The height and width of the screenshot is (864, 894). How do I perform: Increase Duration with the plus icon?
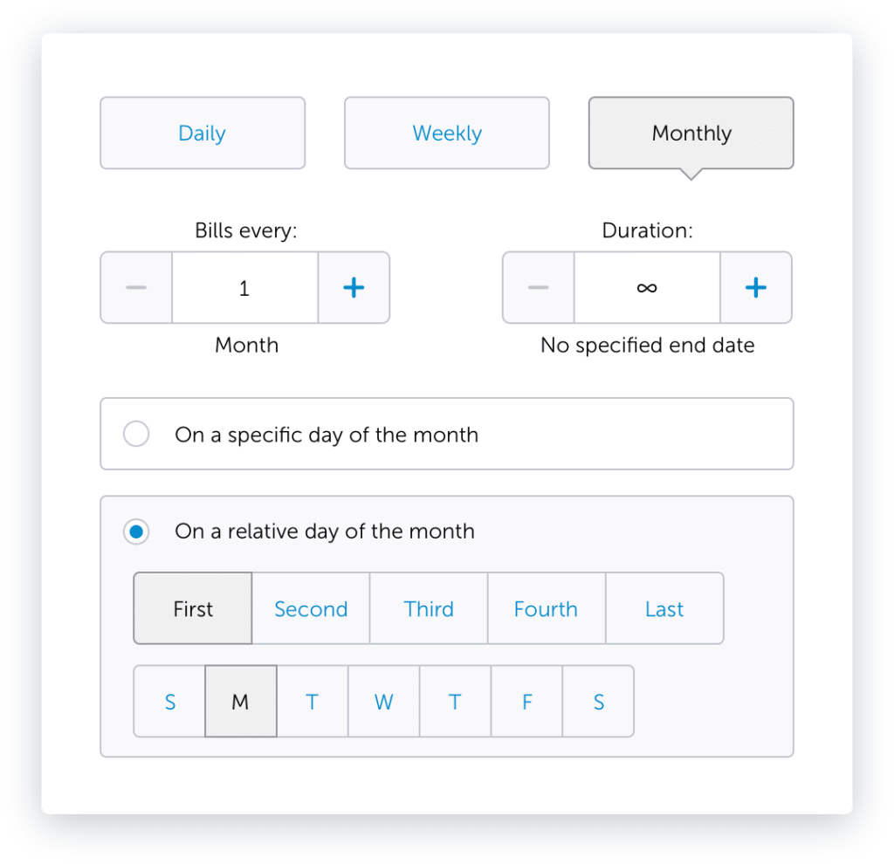click(x=756, y=288)
